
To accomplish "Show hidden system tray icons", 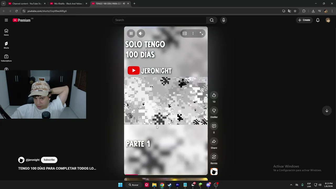I will (x=291, y=185).
